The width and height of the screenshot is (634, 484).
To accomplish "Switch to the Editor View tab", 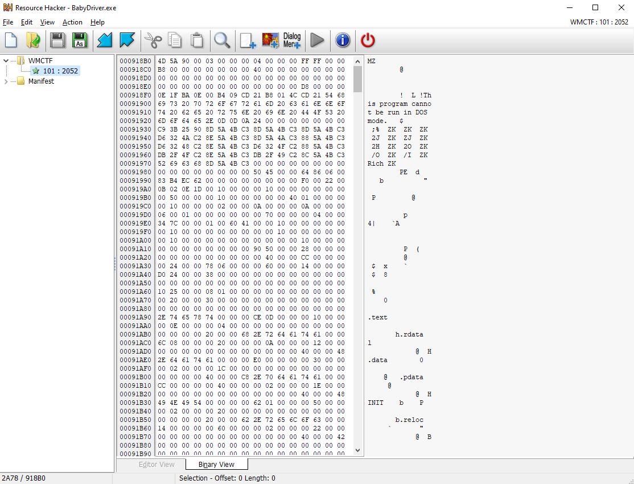I will click(x=157, y=465).
